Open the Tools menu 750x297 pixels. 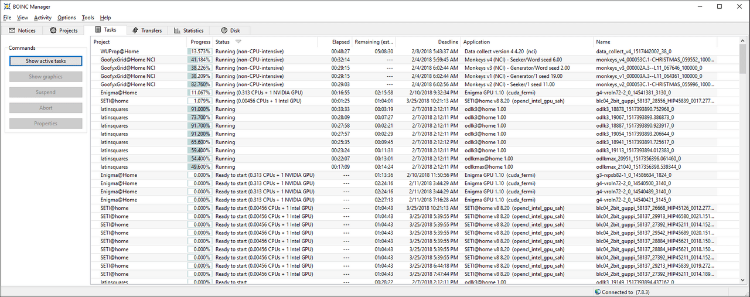point(88,18)
